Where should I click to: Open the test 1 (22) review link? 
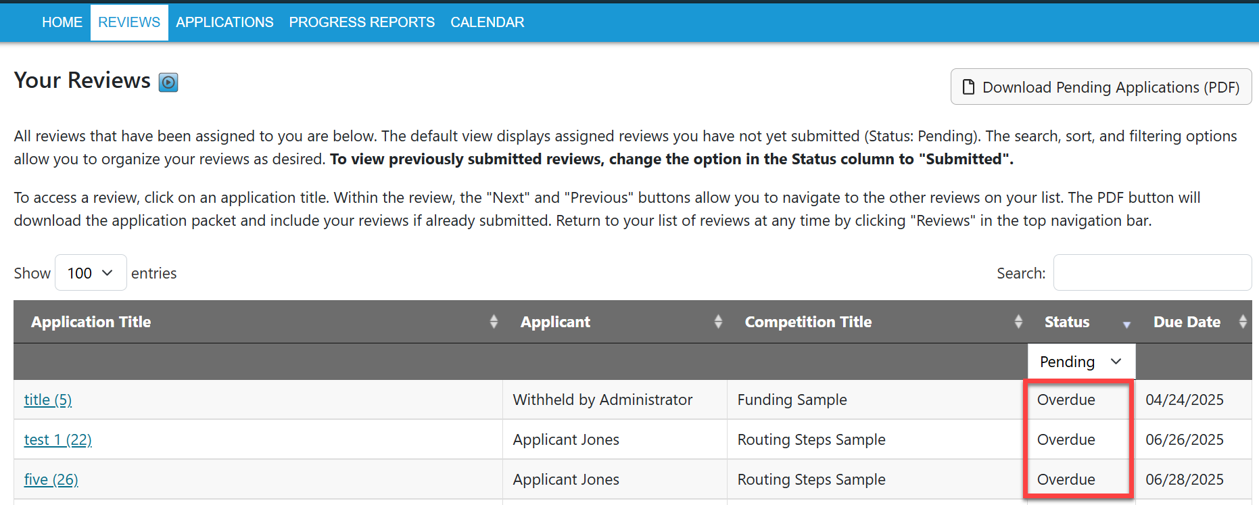[x=57, y=439]
